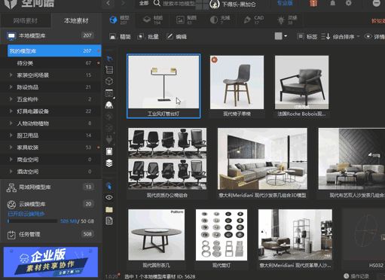Click the stacked list icon in vertical toolbar
The height and width of the screenshot is (280, 385).
[109, 70]
